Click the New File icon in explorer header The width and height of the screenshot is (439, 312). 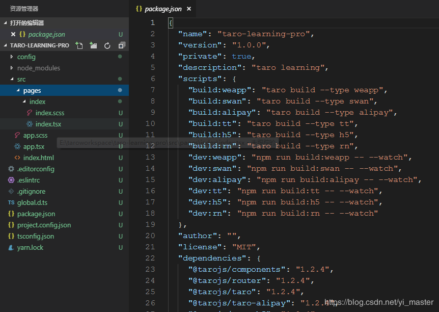[79, 45]
